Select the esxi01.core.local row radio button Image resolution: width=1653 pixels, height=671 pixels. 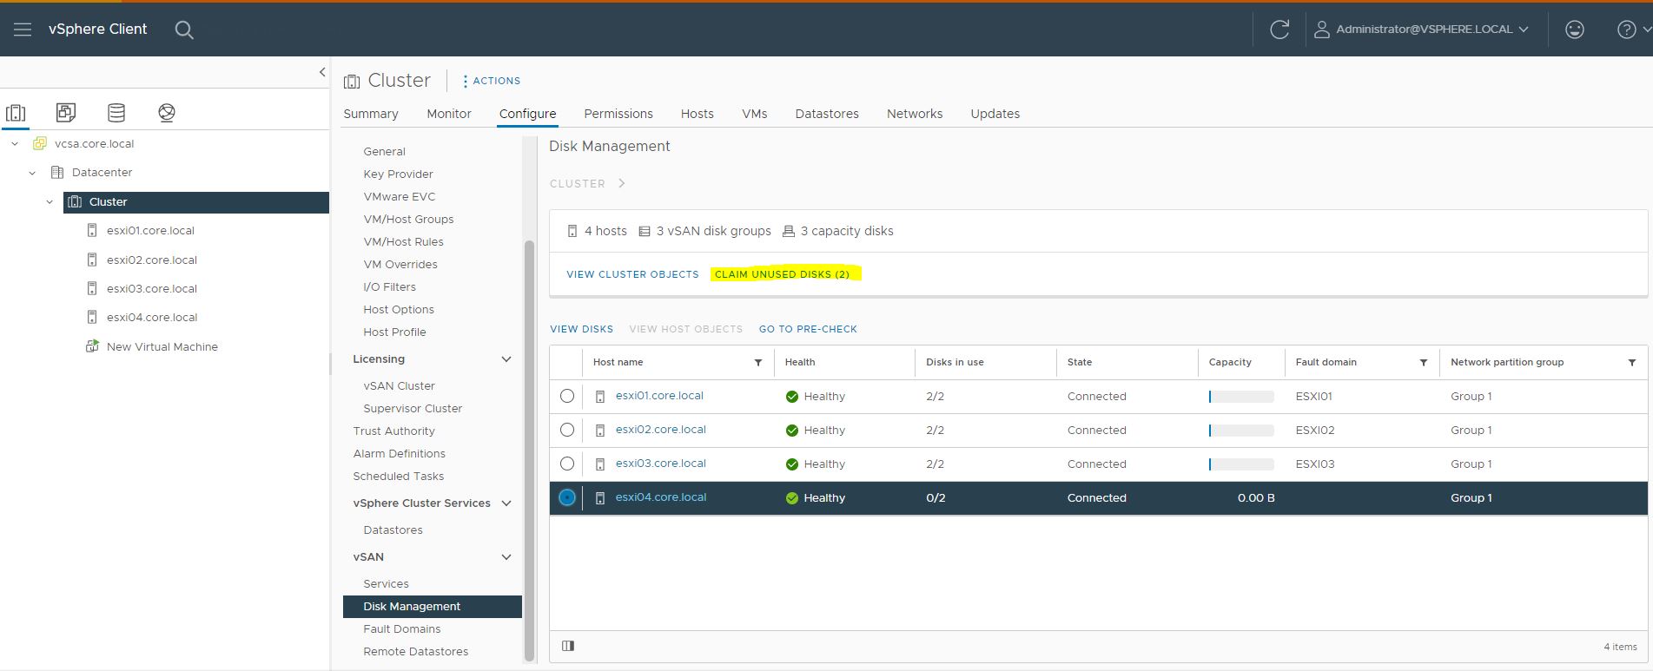click(567, 396)
